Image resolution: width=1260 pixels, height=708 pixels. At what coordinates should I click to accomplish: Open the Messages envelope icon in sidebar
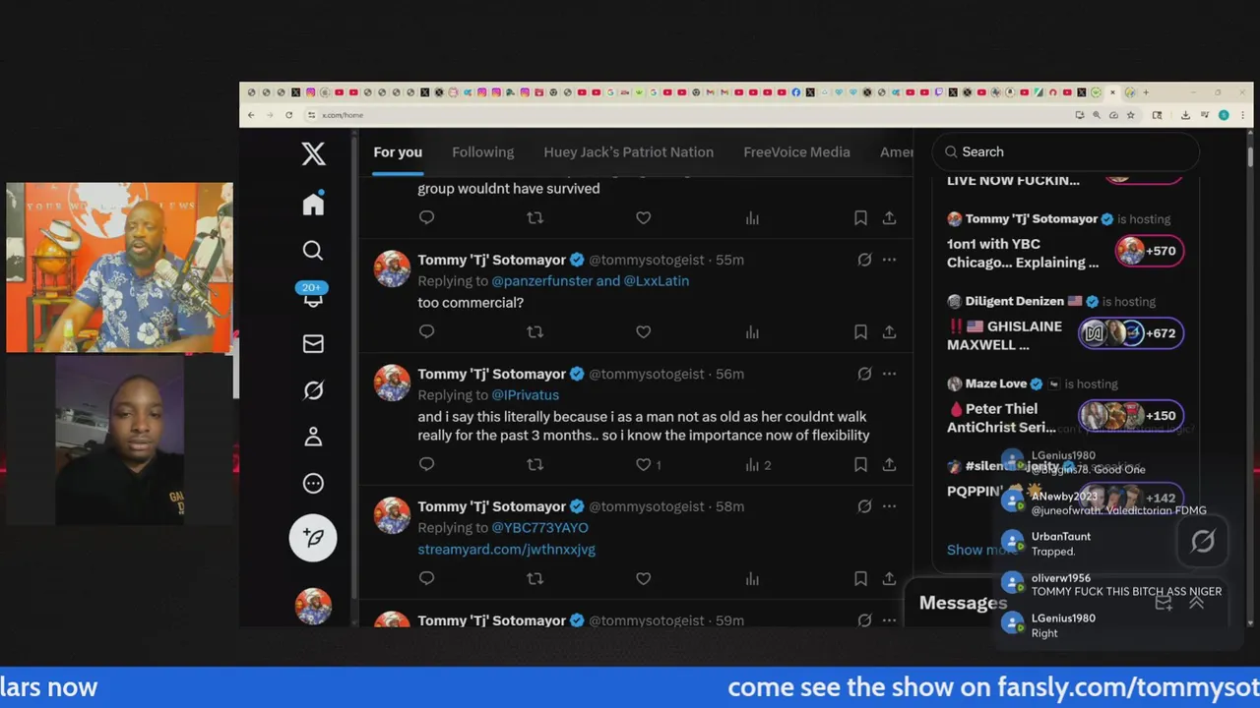pos(313,343)
